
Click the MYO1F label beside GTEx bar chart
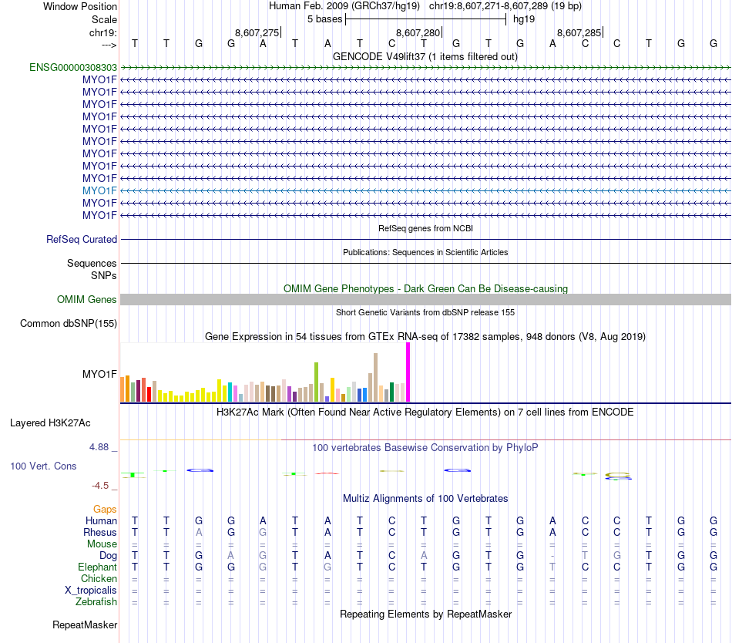(99, 374)
